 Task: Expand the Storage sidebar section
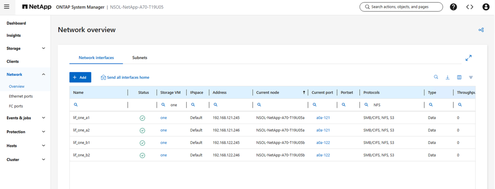tap(44, 48)
